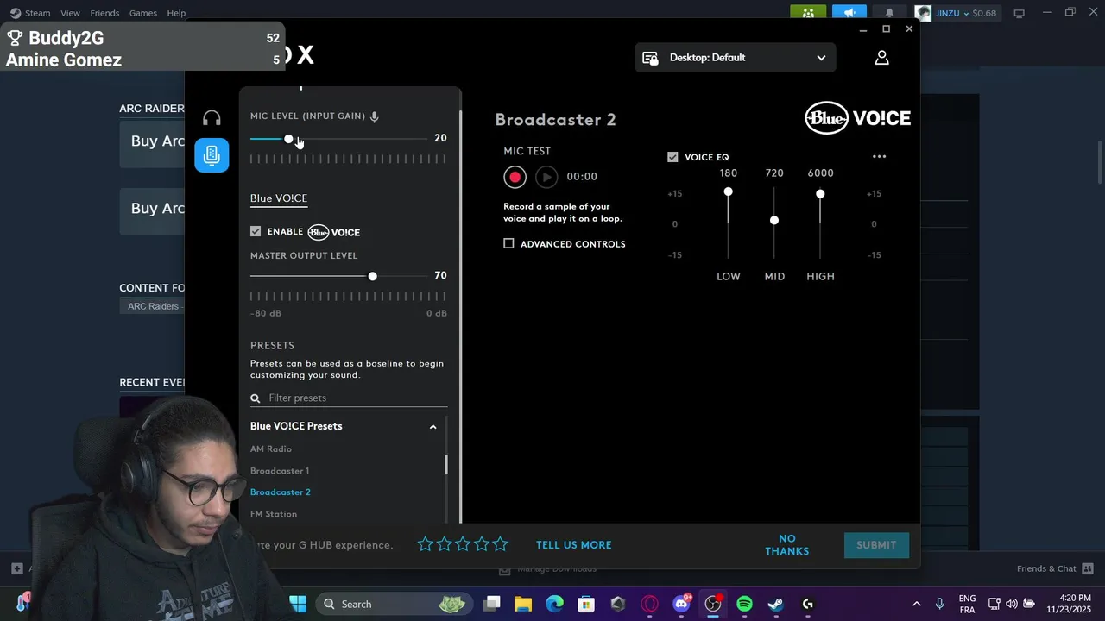
Task: Choose the Broadcaster 2 preset
Action: point(281,492)
